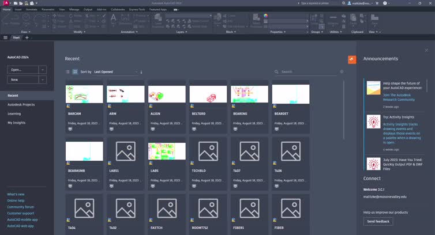Click the Announcements panel scrollbar
The width and height of the screenshot is (435, 235).
pos(427,86)
